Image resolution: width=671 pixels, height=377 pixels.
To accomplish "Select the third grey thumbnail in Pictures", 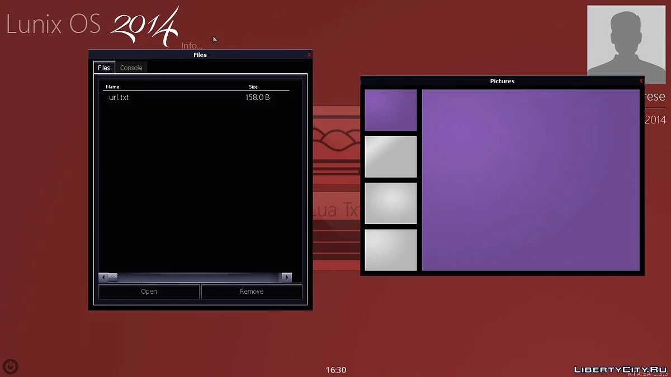I will (x=390, y=203).
